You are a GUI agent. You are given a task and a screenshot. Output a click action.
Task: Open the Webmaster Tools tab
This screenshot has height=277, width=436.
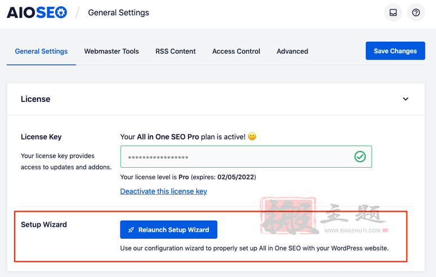point(111,51)
